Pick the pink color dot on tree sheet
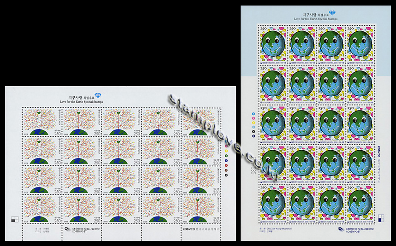This screenshot has width=396, height=246. pos(226,146)
